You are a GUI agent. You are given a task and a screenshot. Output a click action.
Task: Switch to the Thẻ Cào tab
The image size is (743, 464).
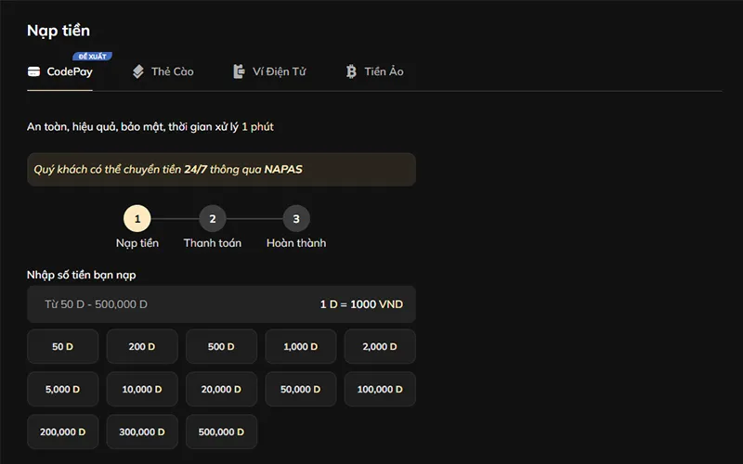172,71
